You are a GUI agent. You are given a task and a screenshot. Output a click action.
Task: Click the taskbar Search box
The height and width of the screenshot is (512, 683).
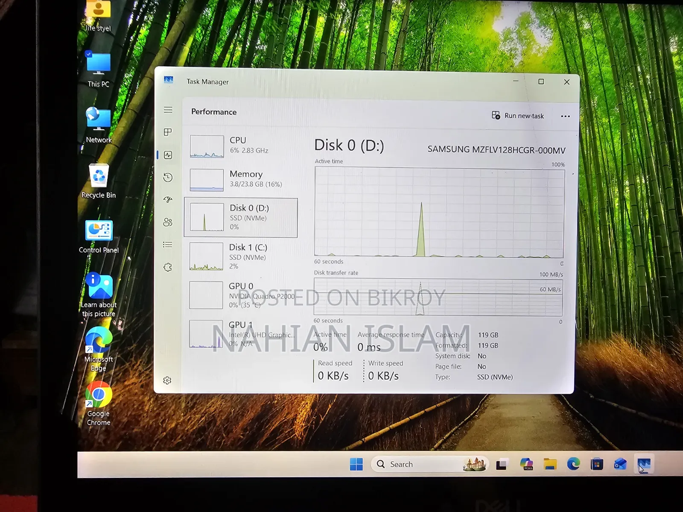click(430, 464)
